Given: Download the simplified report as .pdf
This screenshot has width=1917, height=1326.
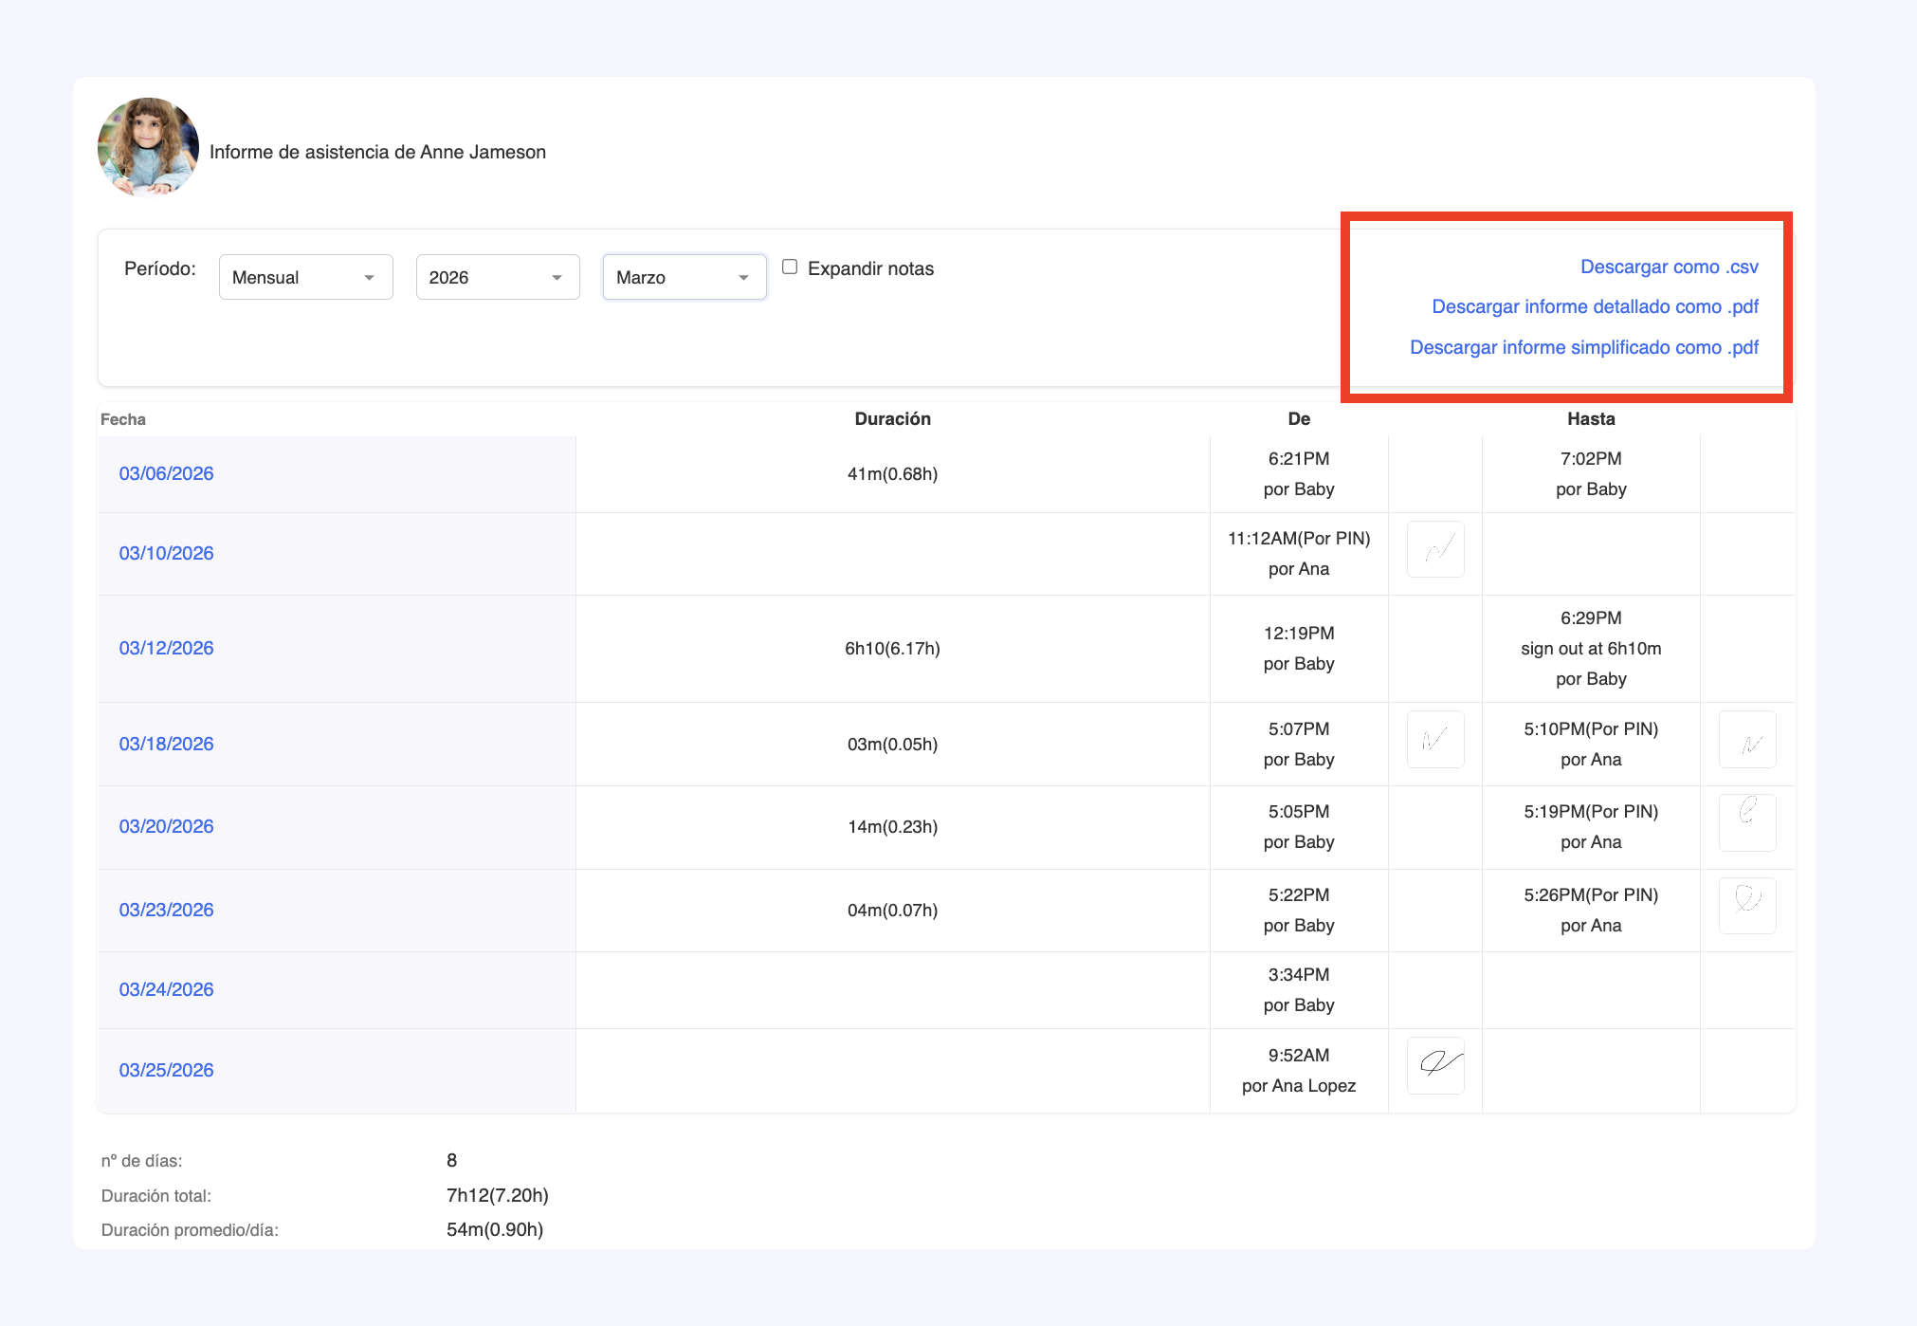Looking at the screenshot, I should tap(1583, 347).
